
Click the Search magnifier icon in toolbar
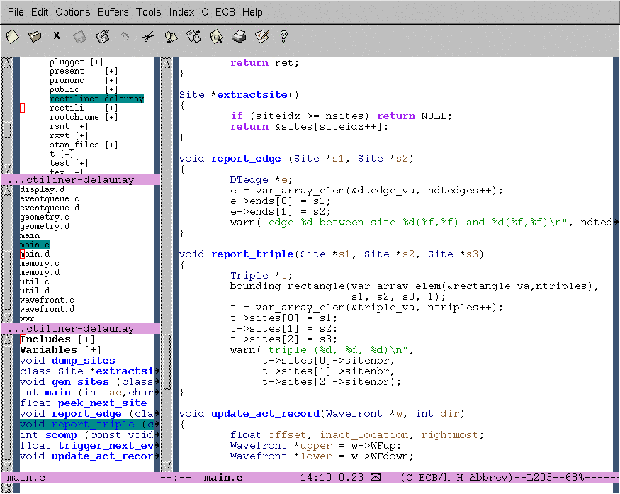point(216,36)
